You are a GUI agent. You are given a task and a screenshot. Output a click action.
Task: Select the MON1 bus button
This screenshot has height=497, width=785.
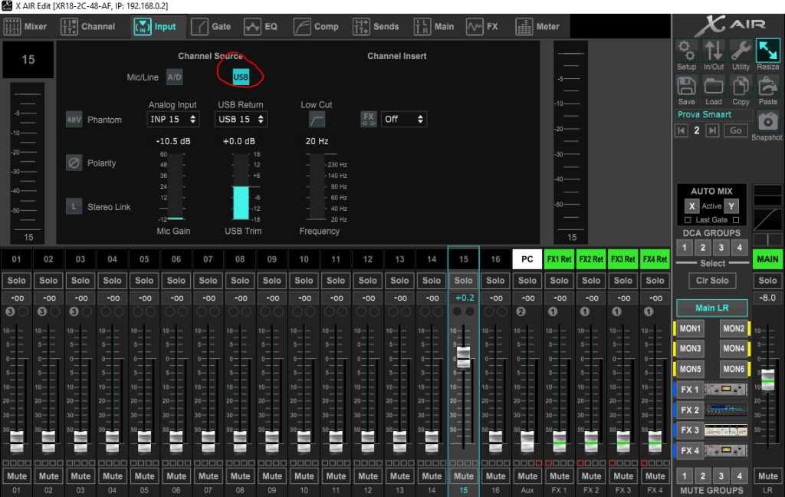[x=690, y=329]
